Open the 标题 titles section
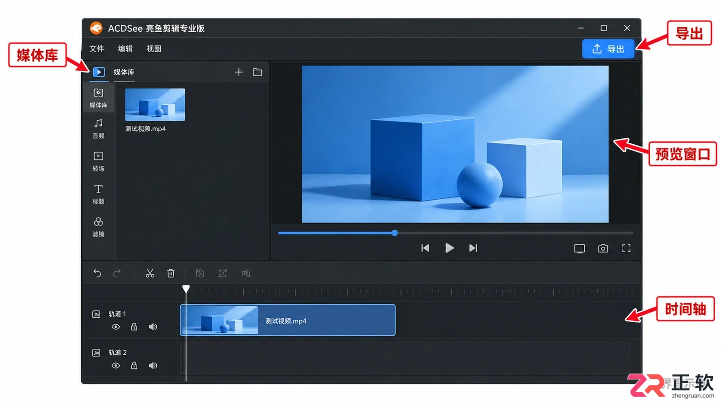The width and height of the screenshot is (721, 406). [99, 194]
